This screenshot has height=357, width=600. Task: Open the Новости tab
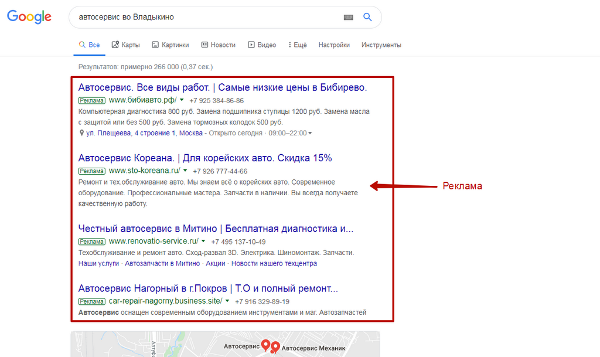point(219,45)
